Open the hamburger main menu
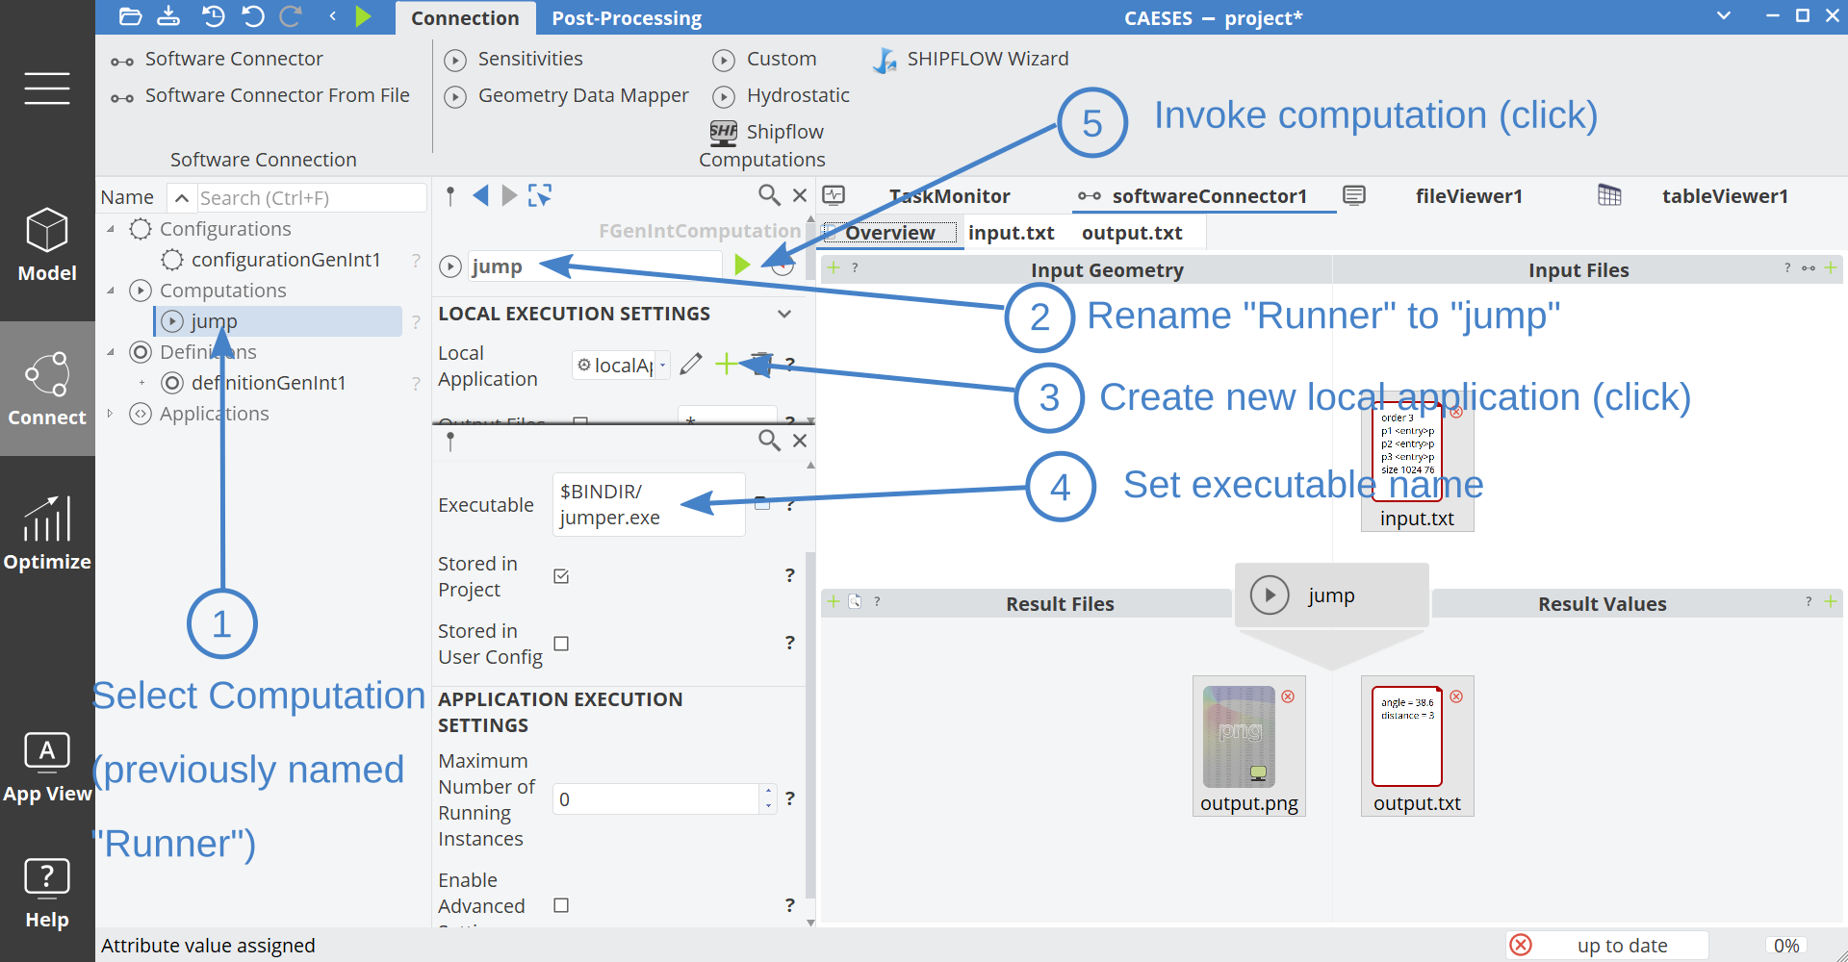This screenshot has width=1848, height=962. (x=47, y=89)
